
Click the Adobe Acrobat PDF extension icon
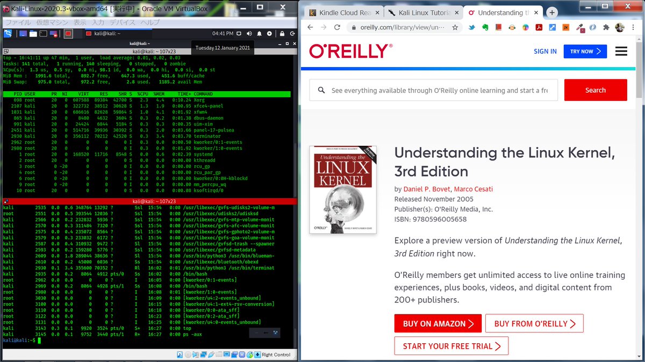[x=539, y=27]
